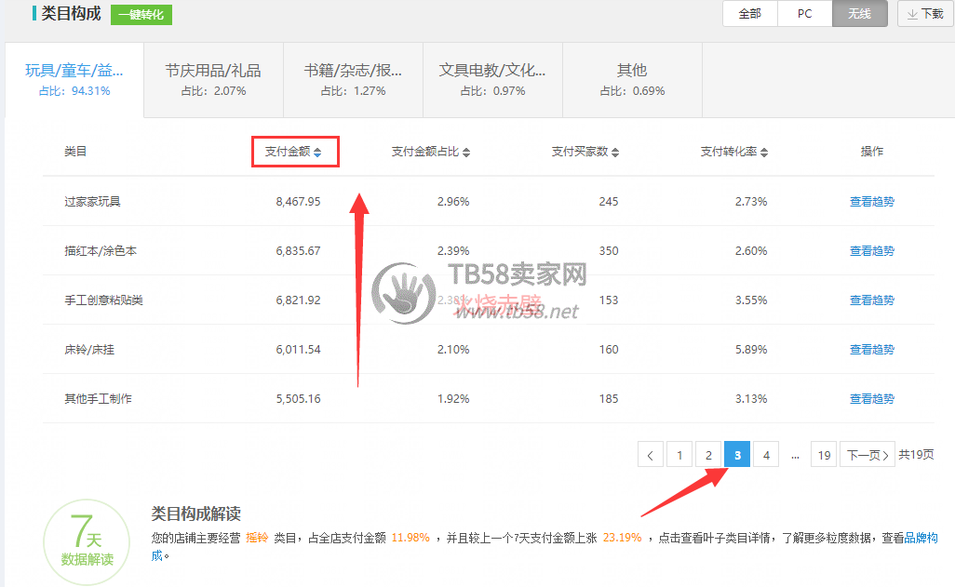Select the 全部 device filter
This screenshot has width=955, height=587.
(749, 13)
